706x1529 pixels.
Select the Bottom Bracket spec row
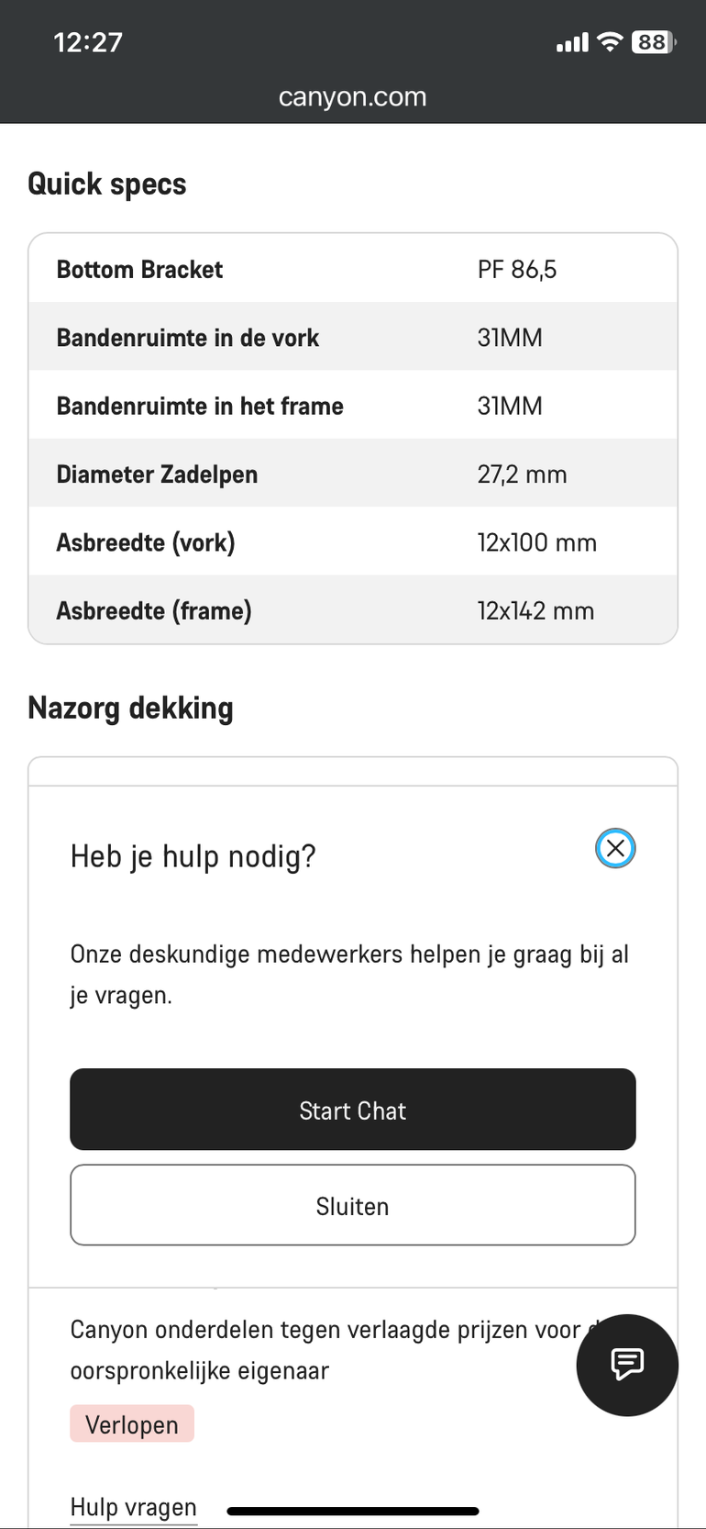pyautogui.click(x=353, y=269)
